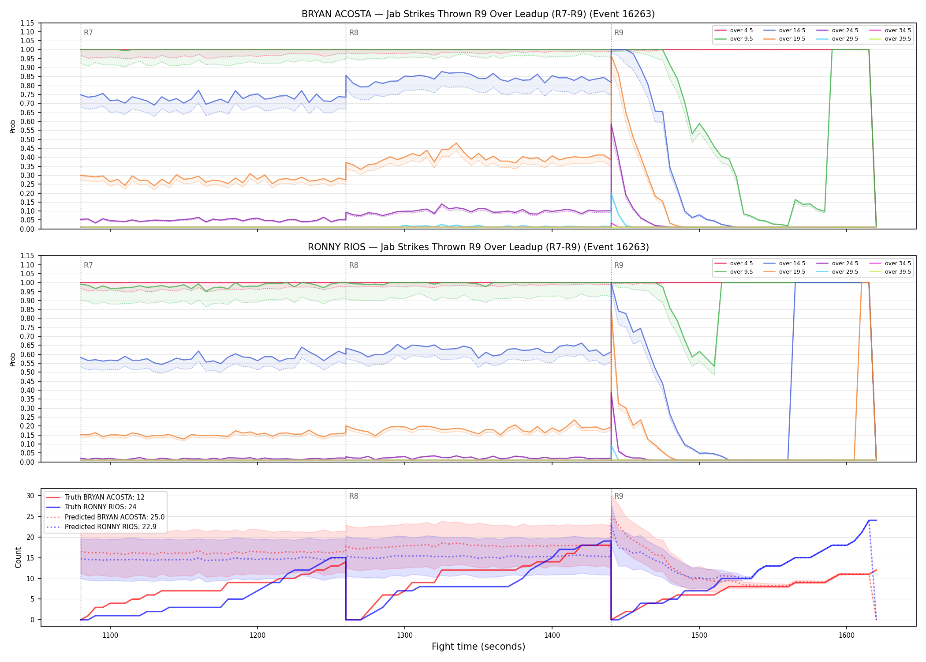Click the 1500 x-axis tick label
Screen dimensions: 926x662
(x=699, y=635)
